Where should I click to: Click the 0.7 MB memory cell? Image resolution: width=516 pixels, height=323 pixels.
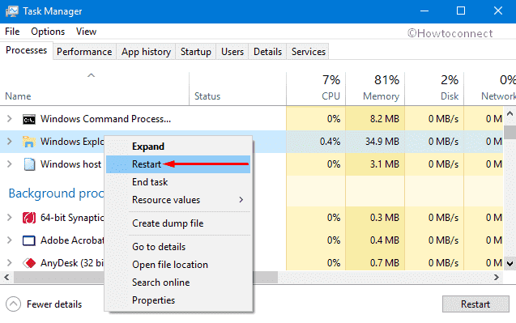click(x=375, y=263)
